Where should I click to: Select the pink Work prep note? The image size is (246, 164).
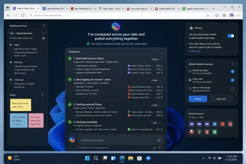tap(36, 120)
